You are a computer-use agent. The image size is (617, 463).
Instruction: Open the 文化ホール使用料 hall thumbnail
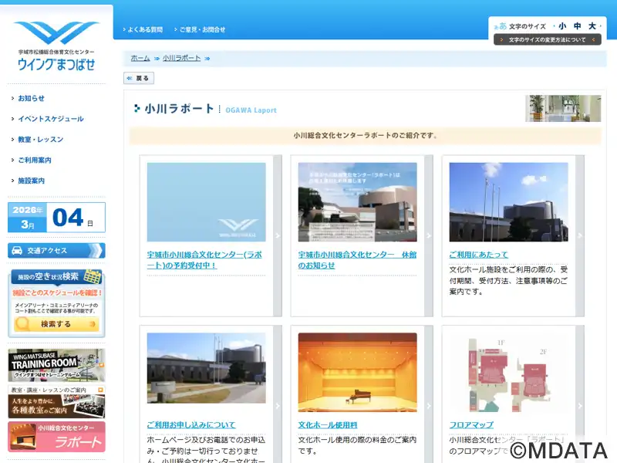click(357, 372)
